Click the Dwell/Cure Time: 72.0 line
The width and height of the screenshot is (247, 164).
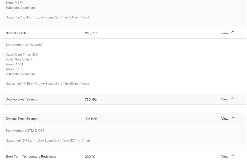[21, 55]
